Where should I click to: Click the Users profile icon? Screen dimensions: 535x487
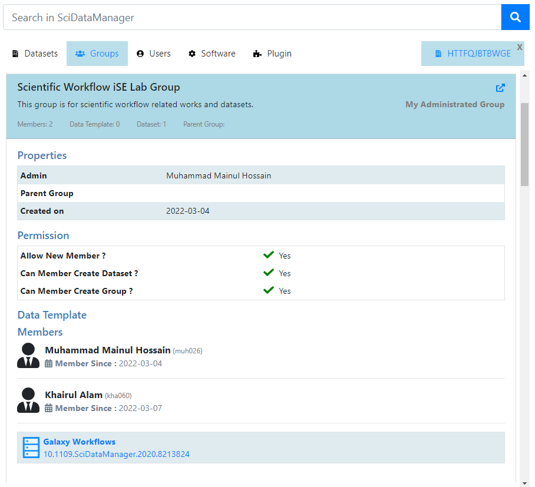[x=140, y=54]
